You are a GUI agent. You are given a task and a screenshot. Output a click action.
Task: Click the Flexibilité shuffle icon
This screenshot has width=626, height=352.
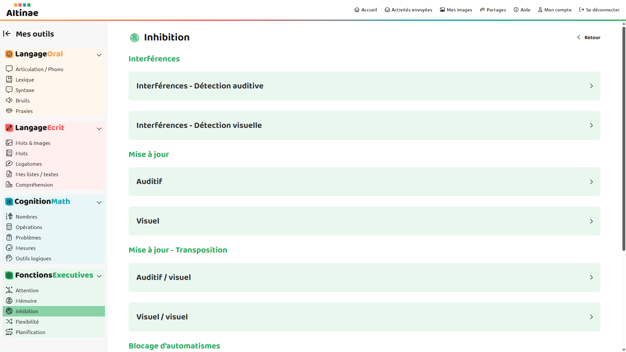click(9, 321)
